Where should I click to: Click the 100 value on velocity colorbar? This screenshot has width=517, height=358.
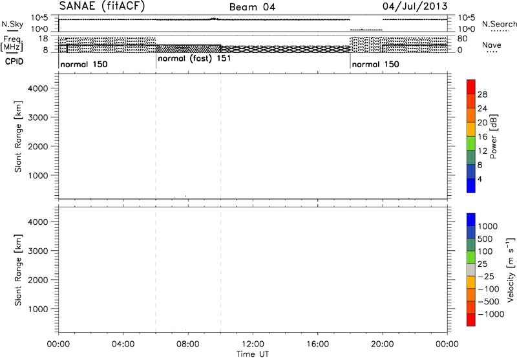click(486, 251)
